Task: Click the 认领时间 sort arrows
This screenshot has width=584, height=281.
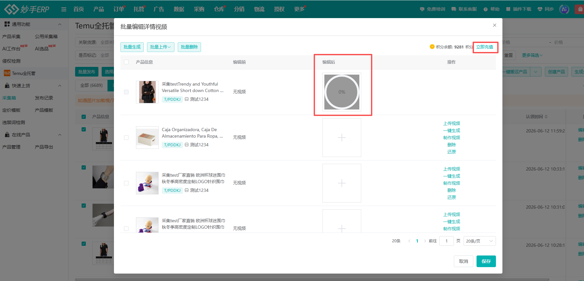Action: click(546, 117)
